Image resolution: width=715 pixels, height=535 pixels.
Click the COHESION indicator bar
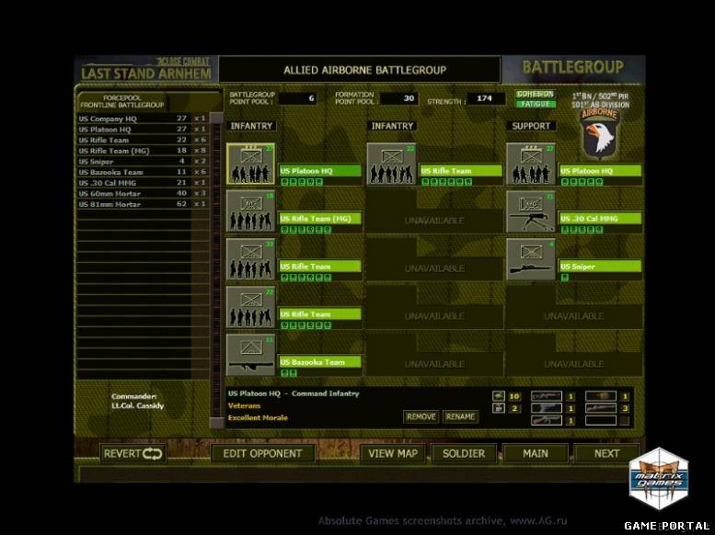point(536,94)
